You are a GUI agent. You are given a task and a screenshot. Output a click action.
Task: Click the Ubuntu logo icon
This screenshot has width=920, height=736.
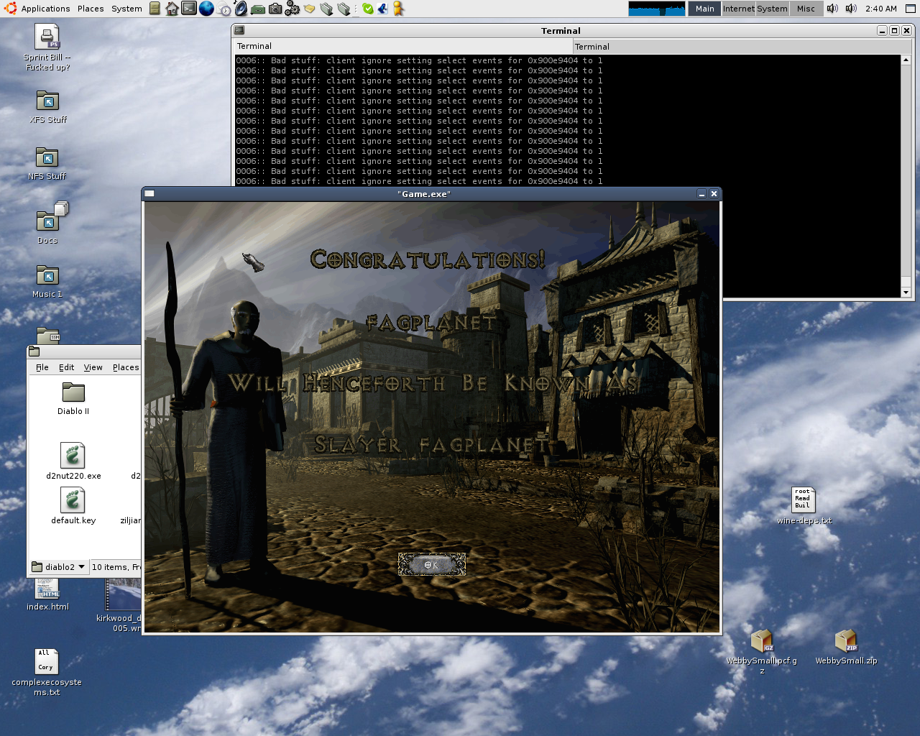coord(10,9)
